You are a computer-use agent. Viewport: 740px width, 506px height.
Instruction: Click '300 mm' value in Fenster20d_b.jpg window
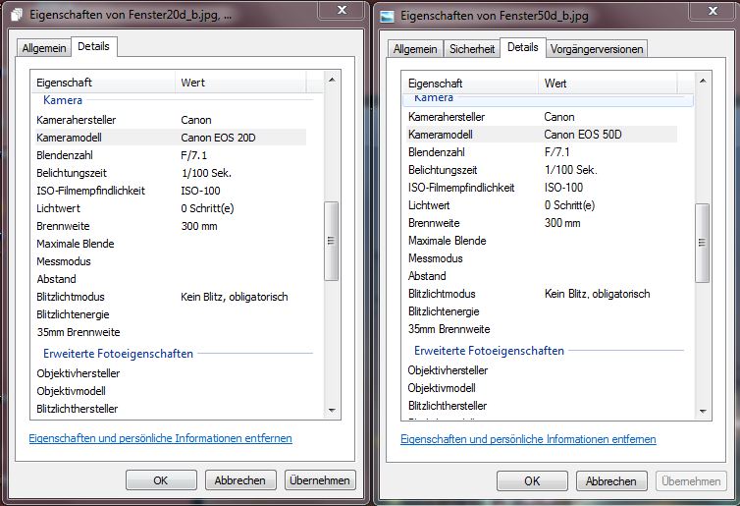point(199,226)
